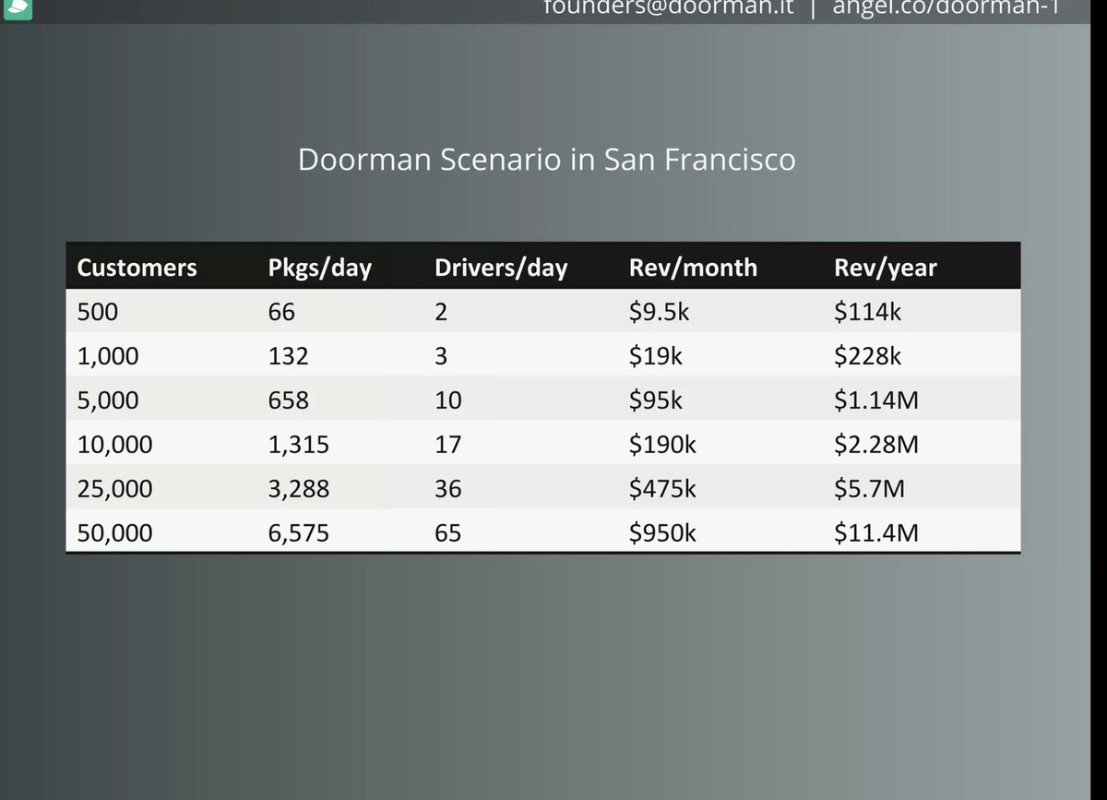Select the 5,000 customers cell
The image size is (1107, 800).
tap(108, 400)
